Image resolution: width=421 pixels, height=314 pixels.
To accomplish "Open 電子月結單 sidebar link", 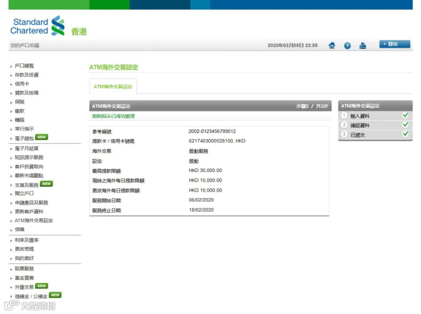I will click(27, 148).
